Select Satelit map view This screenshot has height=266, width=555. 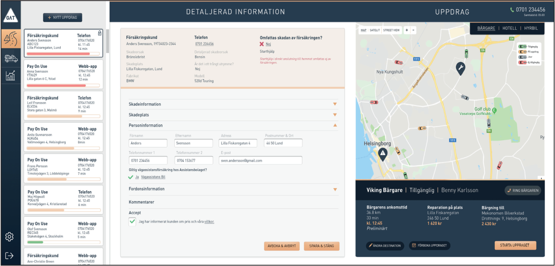tap(375, 30)
